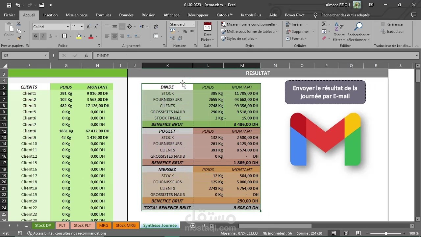The width and height of the screenshot is (421, 237).
Task: Expand Styles de cellules menu
Action: pyautogui.click(x=239, y=39)
